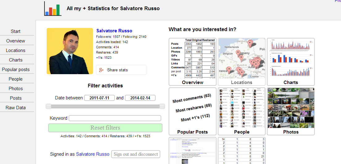Click the Google+ icon in Share stats
Viewport: 341px width, 164px height.
click(x=101, y=70)
